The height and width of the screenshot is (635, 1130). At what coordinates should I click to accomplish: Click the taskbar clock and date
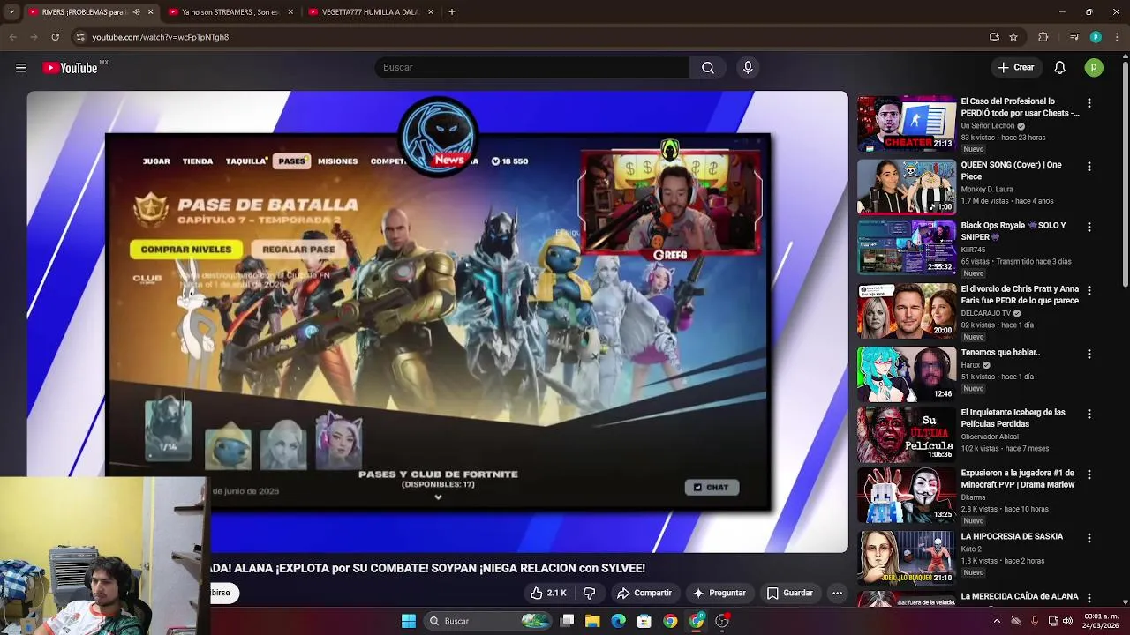pos(1101,621)
